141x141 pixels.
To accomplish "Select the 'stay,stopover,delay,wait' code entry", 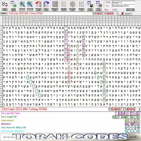I will click(x=14, y=127).
